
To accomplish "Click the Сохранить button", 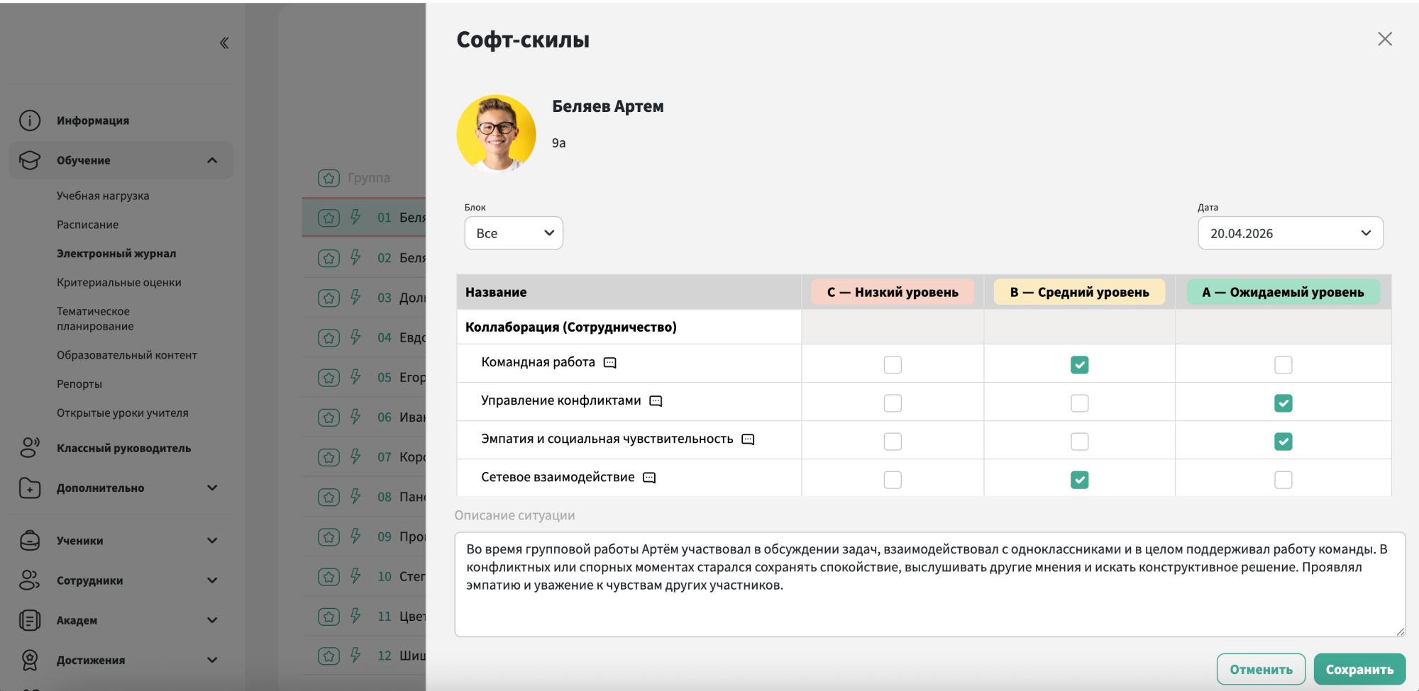I will [1359, 669].
